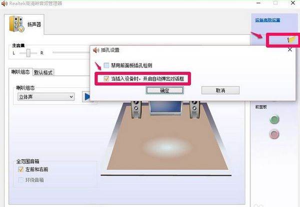Open the 立体声 speaker configuration dropdown
This screenshot has height=207, width=300.
point(46,97)
